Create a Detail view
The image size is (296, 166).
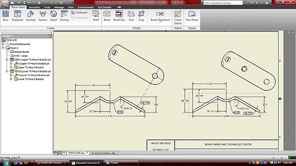(x=54, y=16)
